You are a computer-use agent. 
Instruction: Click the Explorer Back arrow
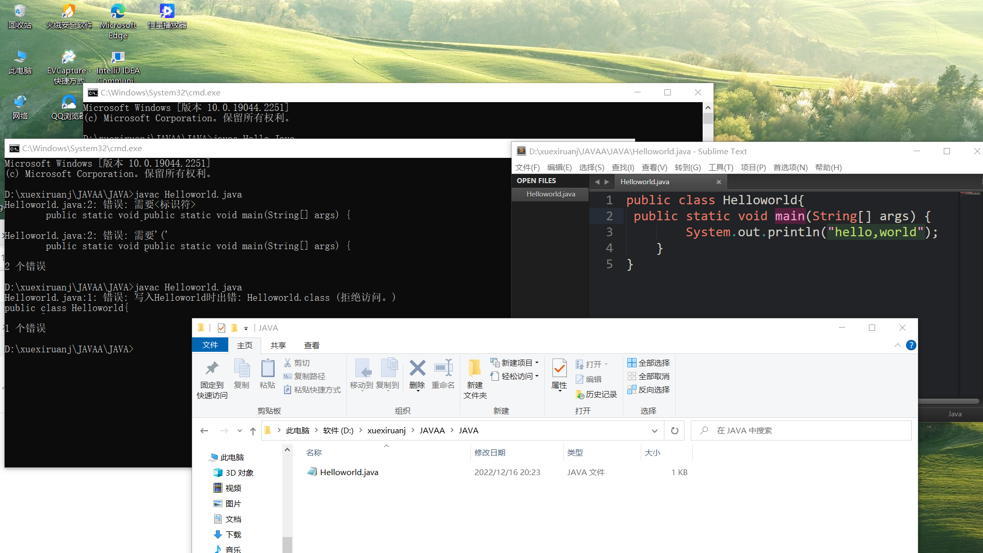204,431
